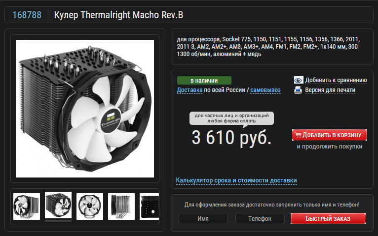The height and width of the screenshot is (236, 378).
Task: Click 'Быстрый заказ' button
Action: click(x=328, y=218)
